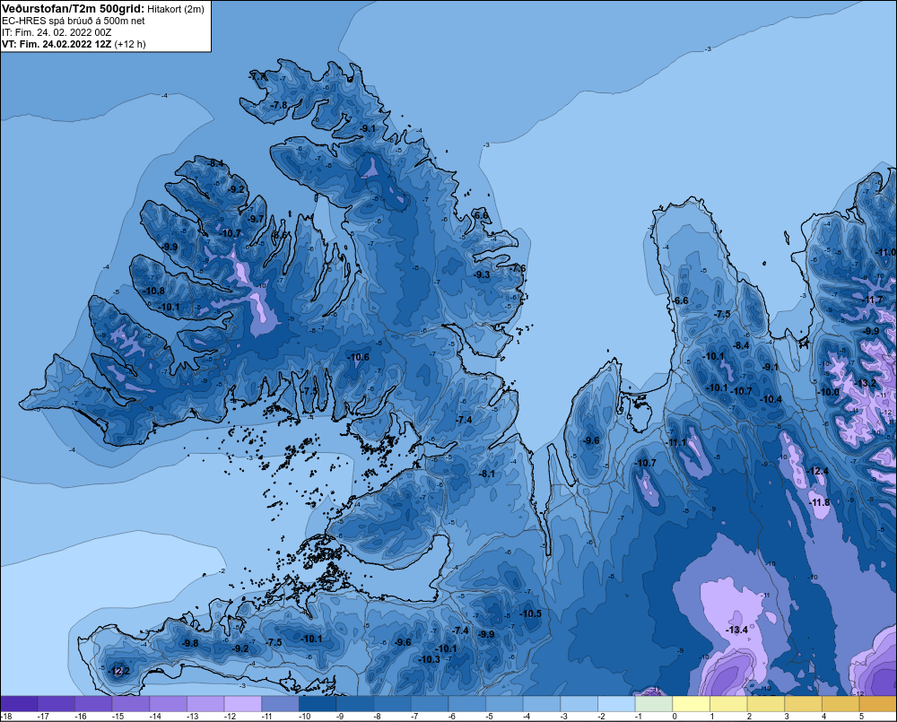Click the 'VT: Fim. 24.02.2022 12Z' valid time
897x722 pixels.
[x=57, y=44]
